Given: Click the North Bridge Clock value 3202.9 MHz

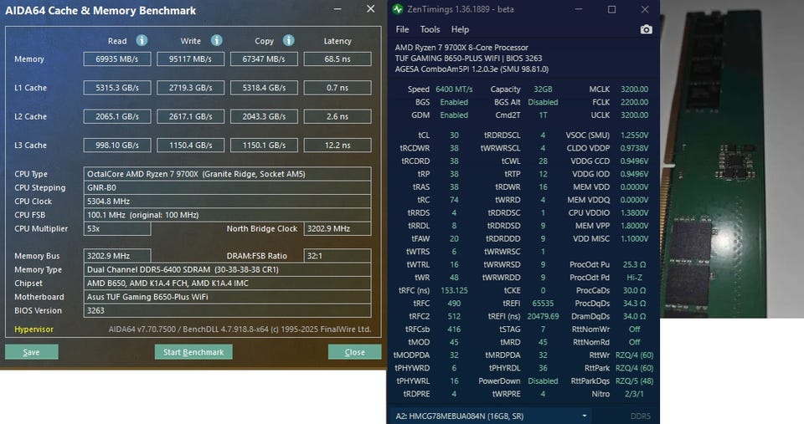Looking at the screenshot, I should (x=338, y=228).
